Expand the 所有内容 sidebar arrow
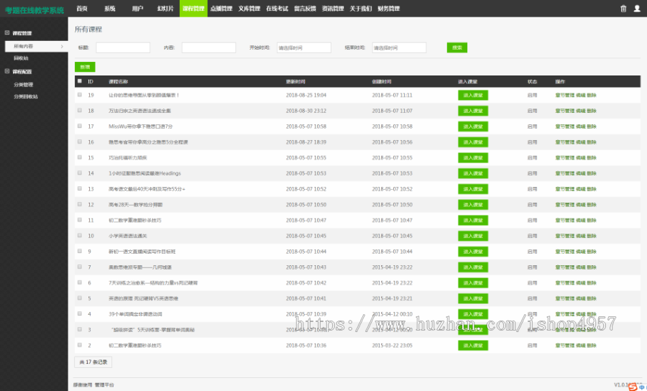The width and height of the screenshot is (647, 391). 62,46
